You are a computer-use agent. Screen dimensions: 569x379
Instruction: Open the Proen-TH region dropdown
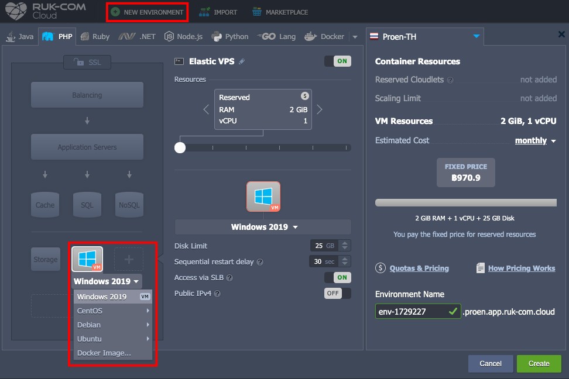[x=424, y=37]
